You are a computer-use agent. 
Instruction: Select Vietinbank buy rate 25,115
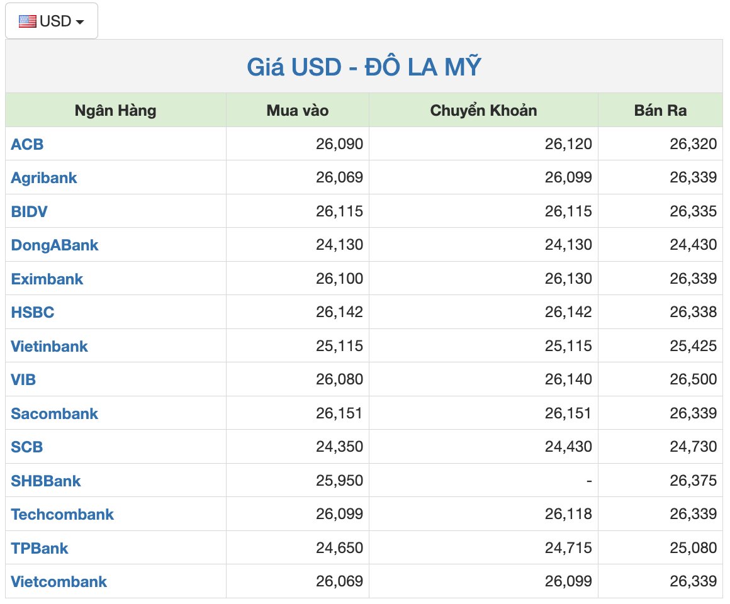339,346
